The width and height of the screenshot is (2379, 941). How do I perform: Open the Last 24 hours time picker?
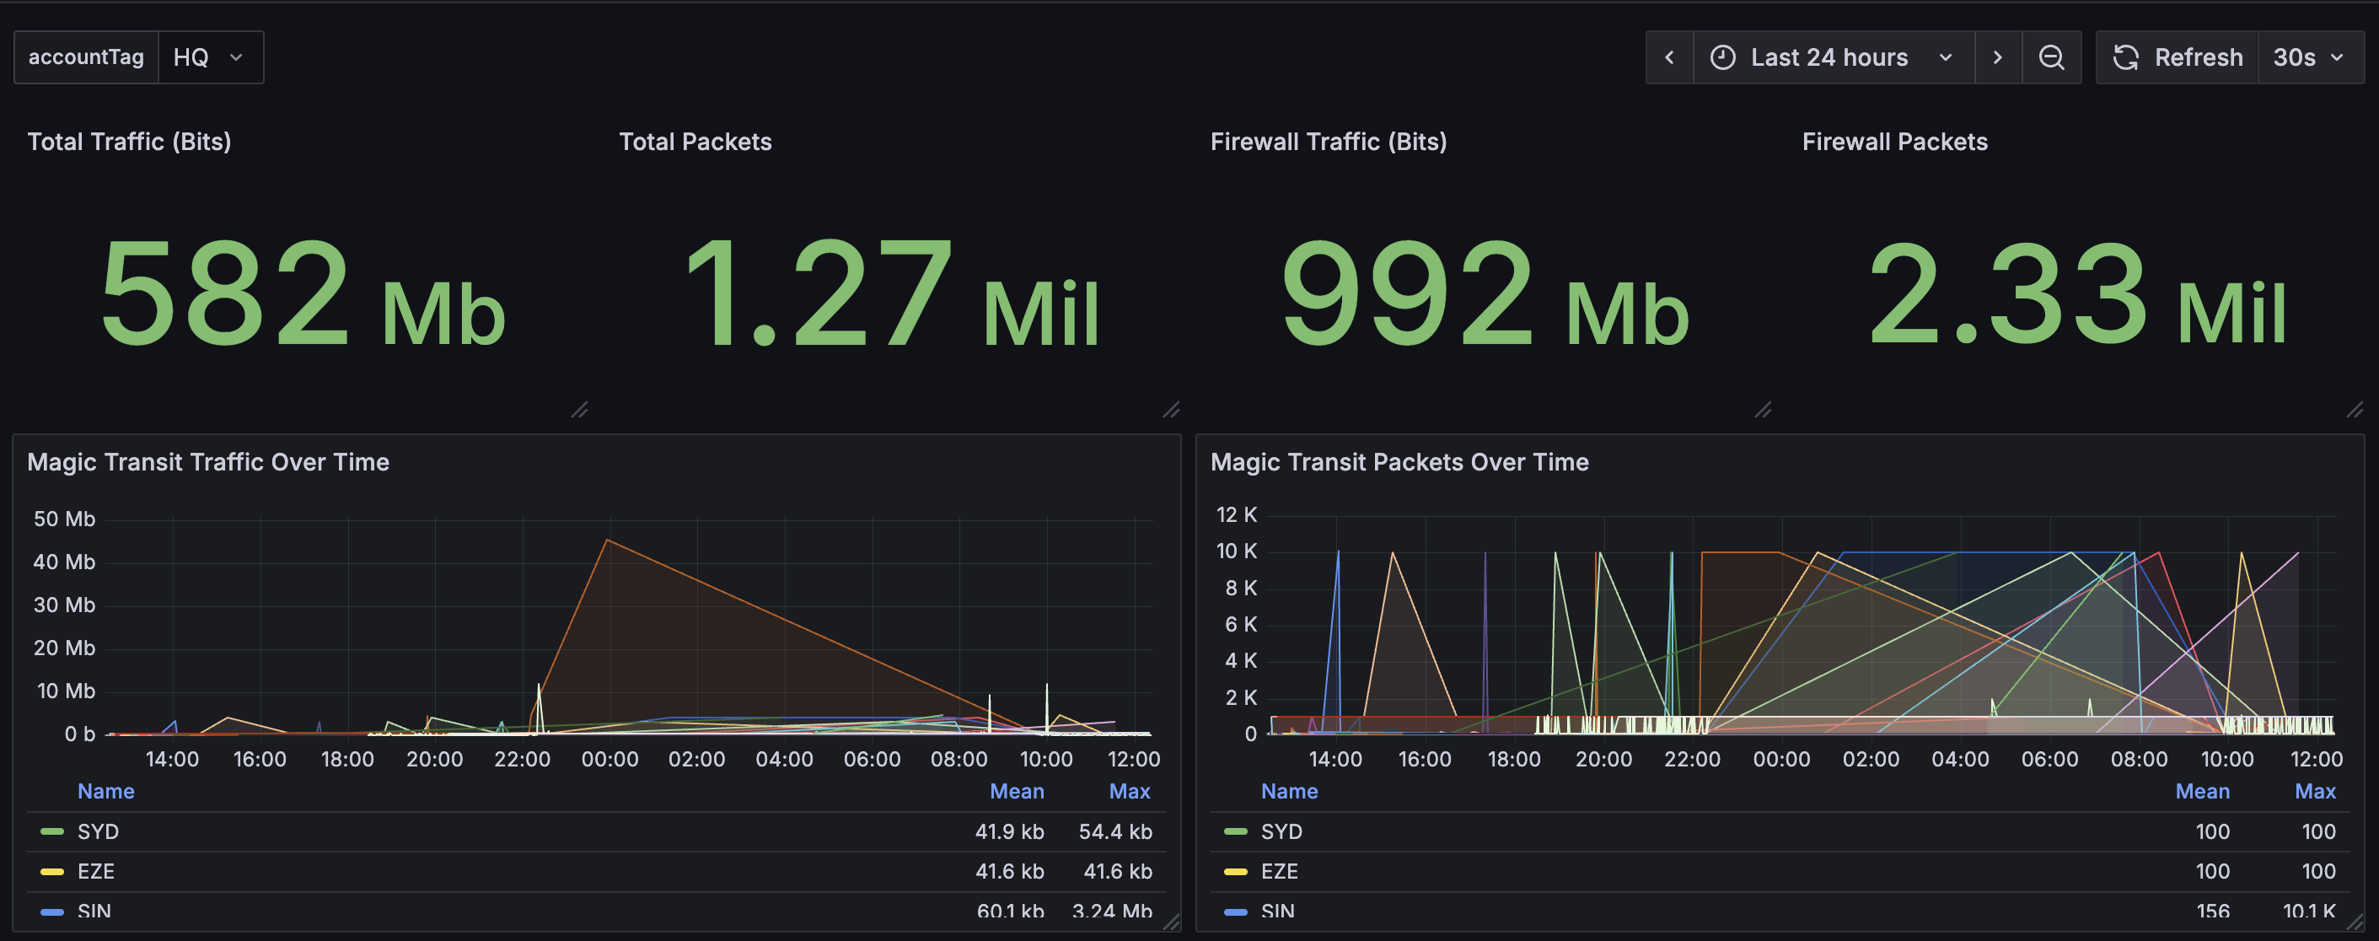[x=1834, y=57]
